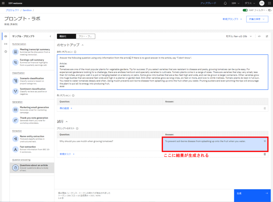This screenshot has height=202, width=273.
Task: Select Scenario classification sample
Action: [32, 81]
